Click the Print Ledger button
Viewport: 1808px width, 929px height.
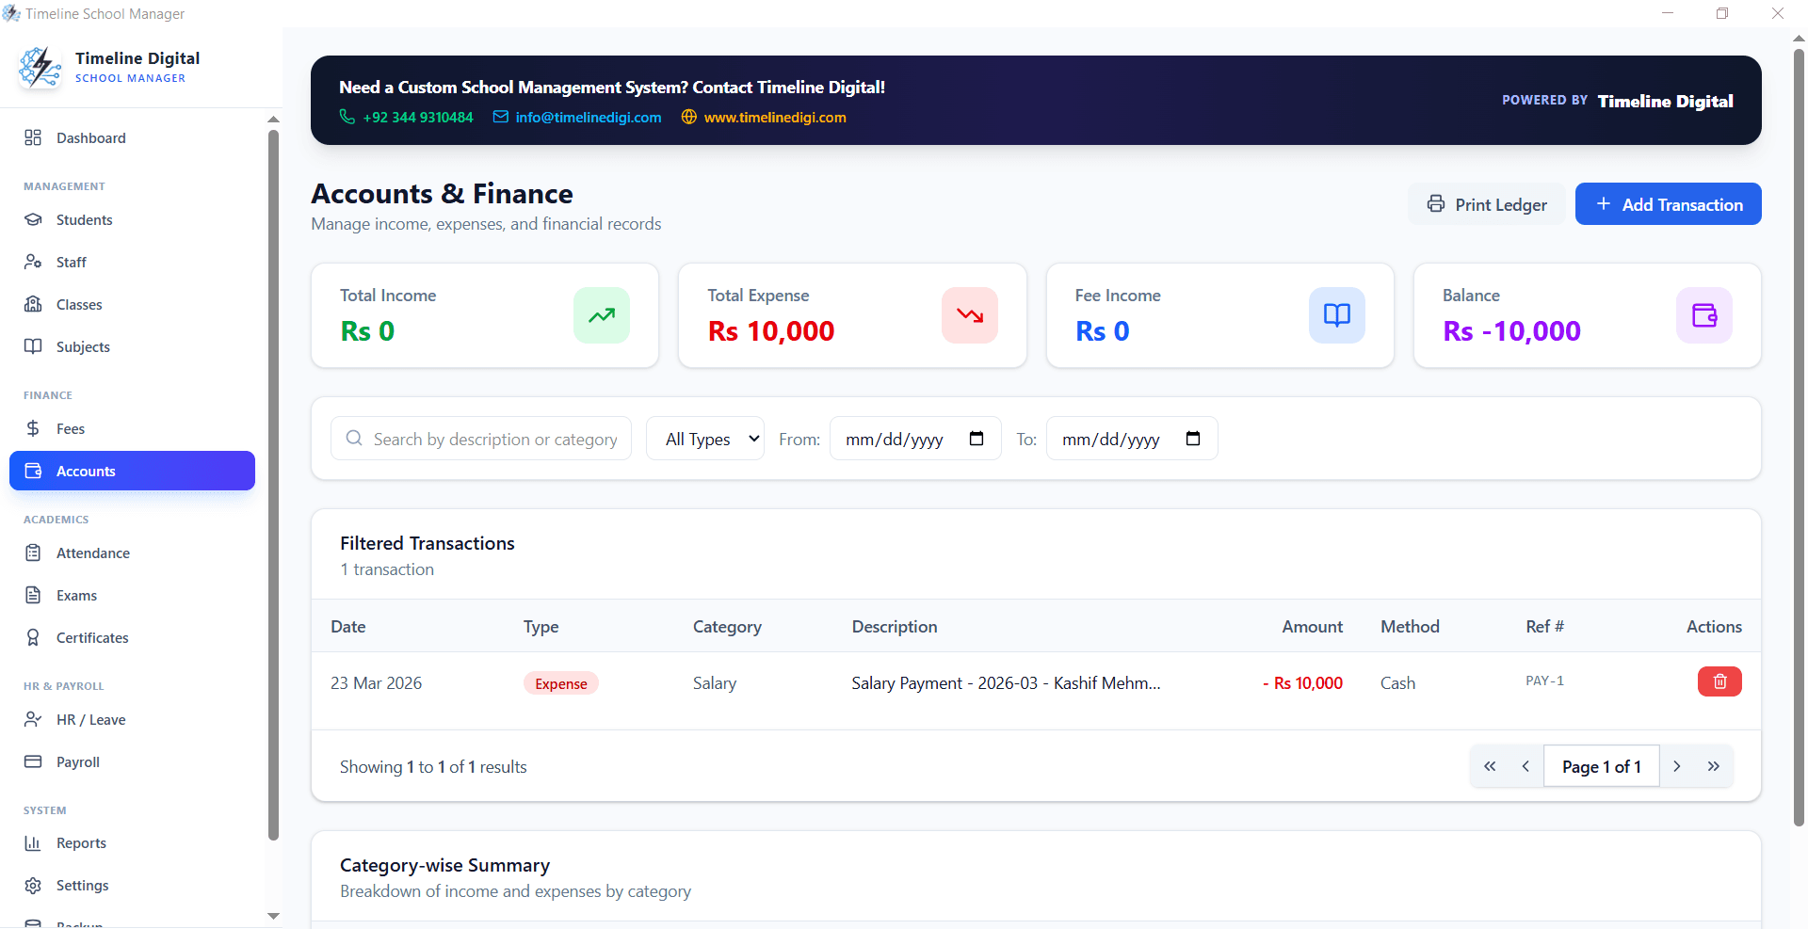tap(1487, 203)
